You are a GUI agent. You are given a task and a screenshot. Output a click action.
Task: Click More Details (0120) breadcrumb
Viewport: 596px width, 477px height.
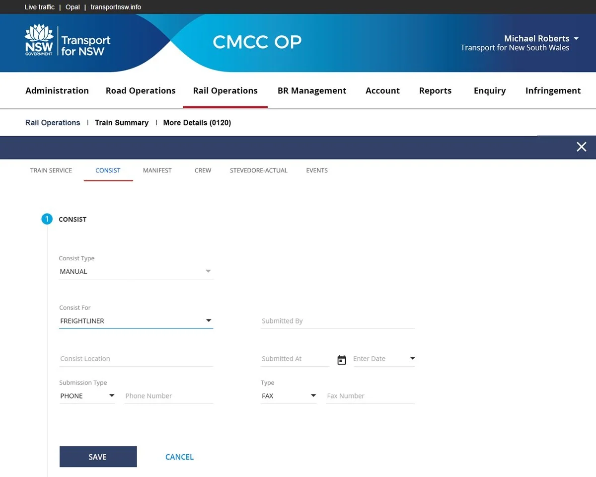(197, 122)
